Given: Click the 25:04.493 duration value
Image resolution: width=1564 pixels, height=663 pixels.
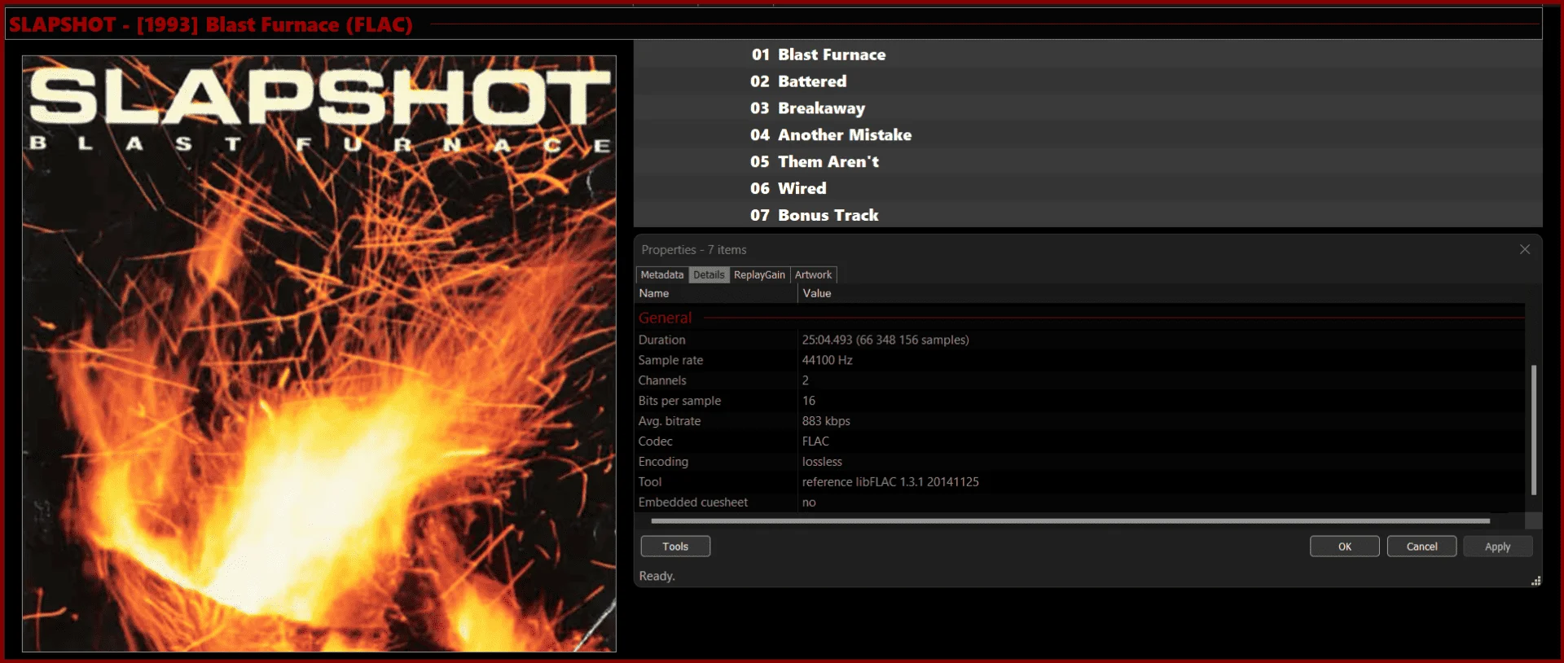Looking at the screenshot, I should [x=885, y=340].
